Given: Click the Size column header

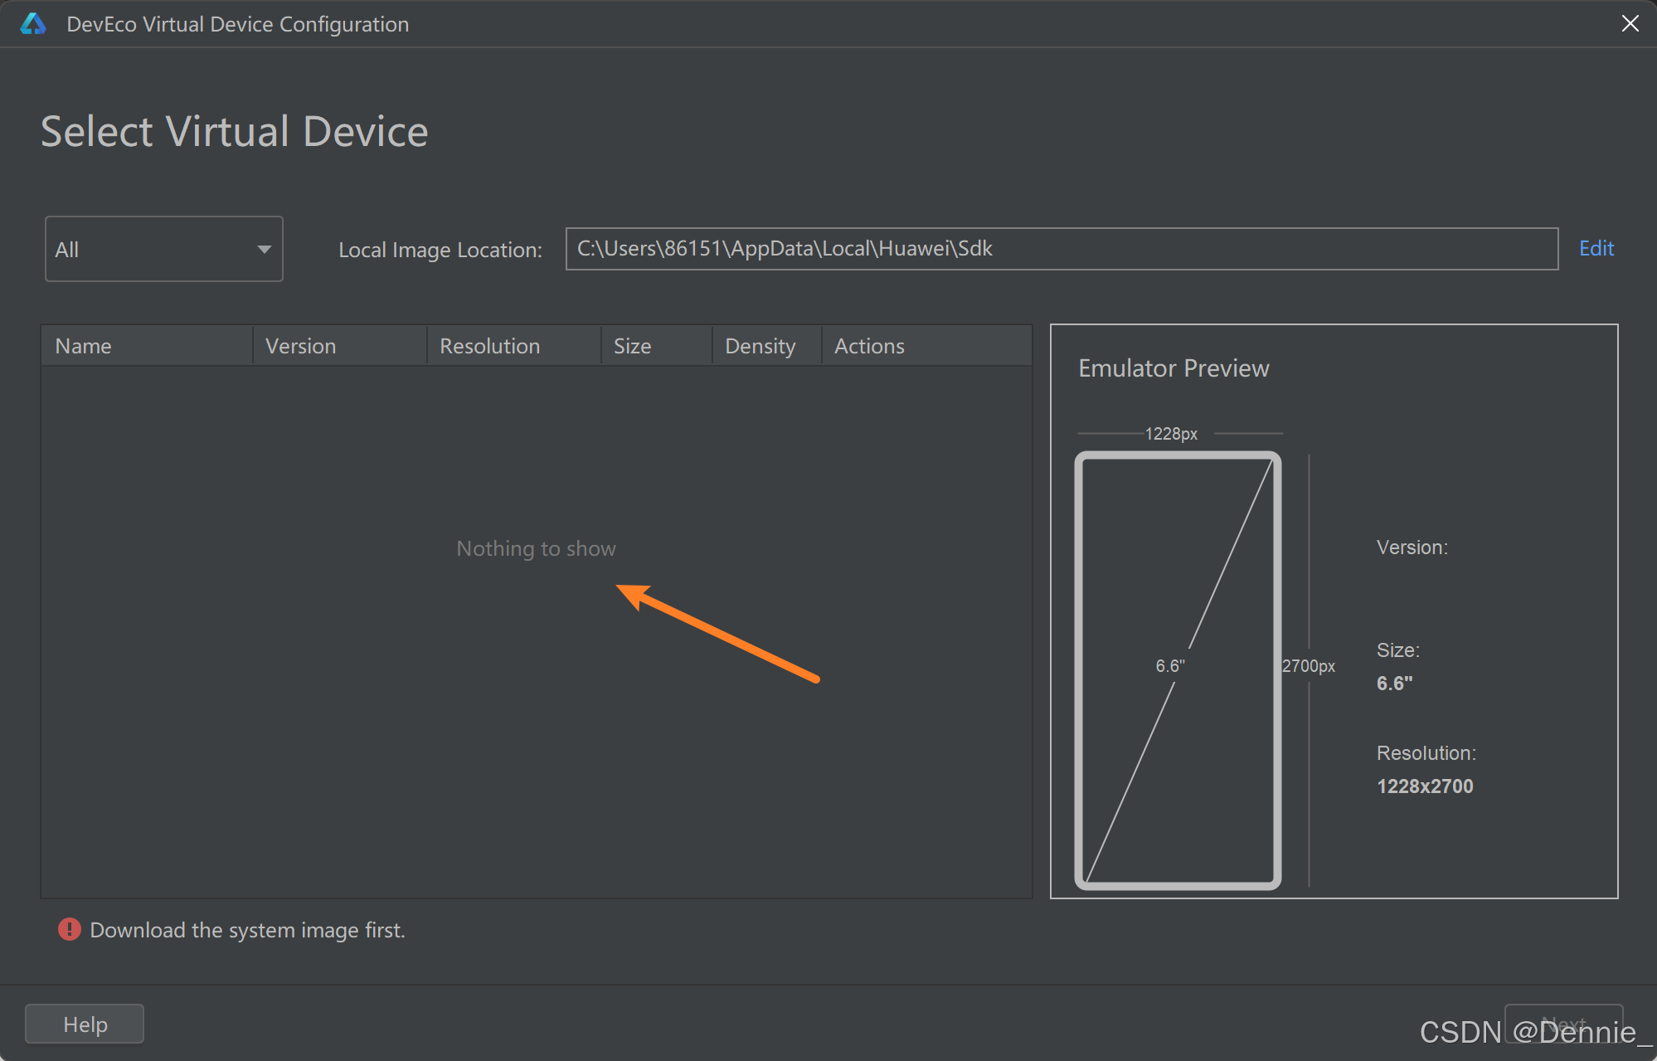Looking at the screenshot, I should (x=632, y=346).
